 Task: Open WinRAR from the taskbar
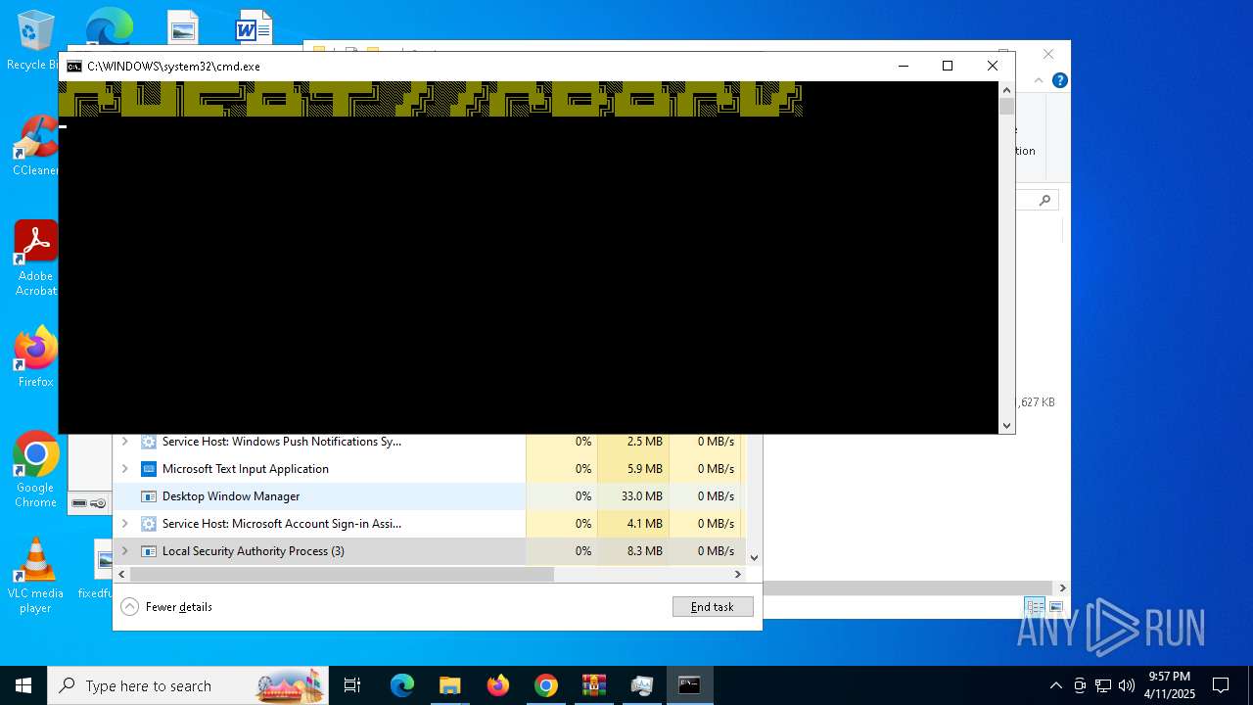593,685
